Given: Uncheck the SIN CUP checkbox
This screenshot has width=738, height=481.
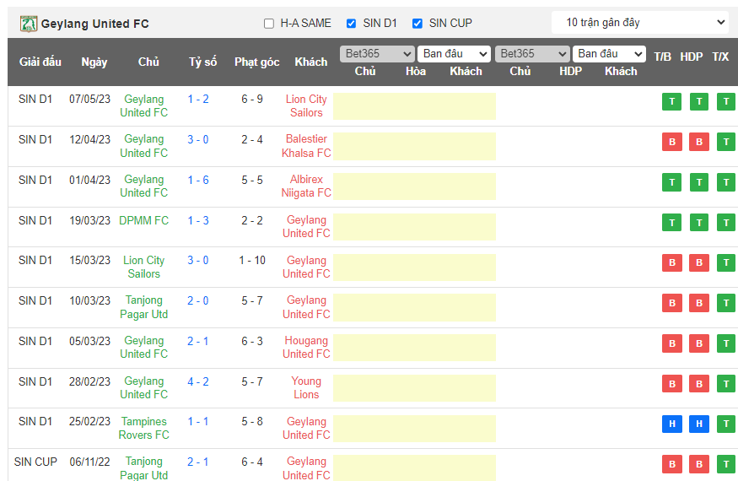Looking at the screenshot, I should 417,24.
